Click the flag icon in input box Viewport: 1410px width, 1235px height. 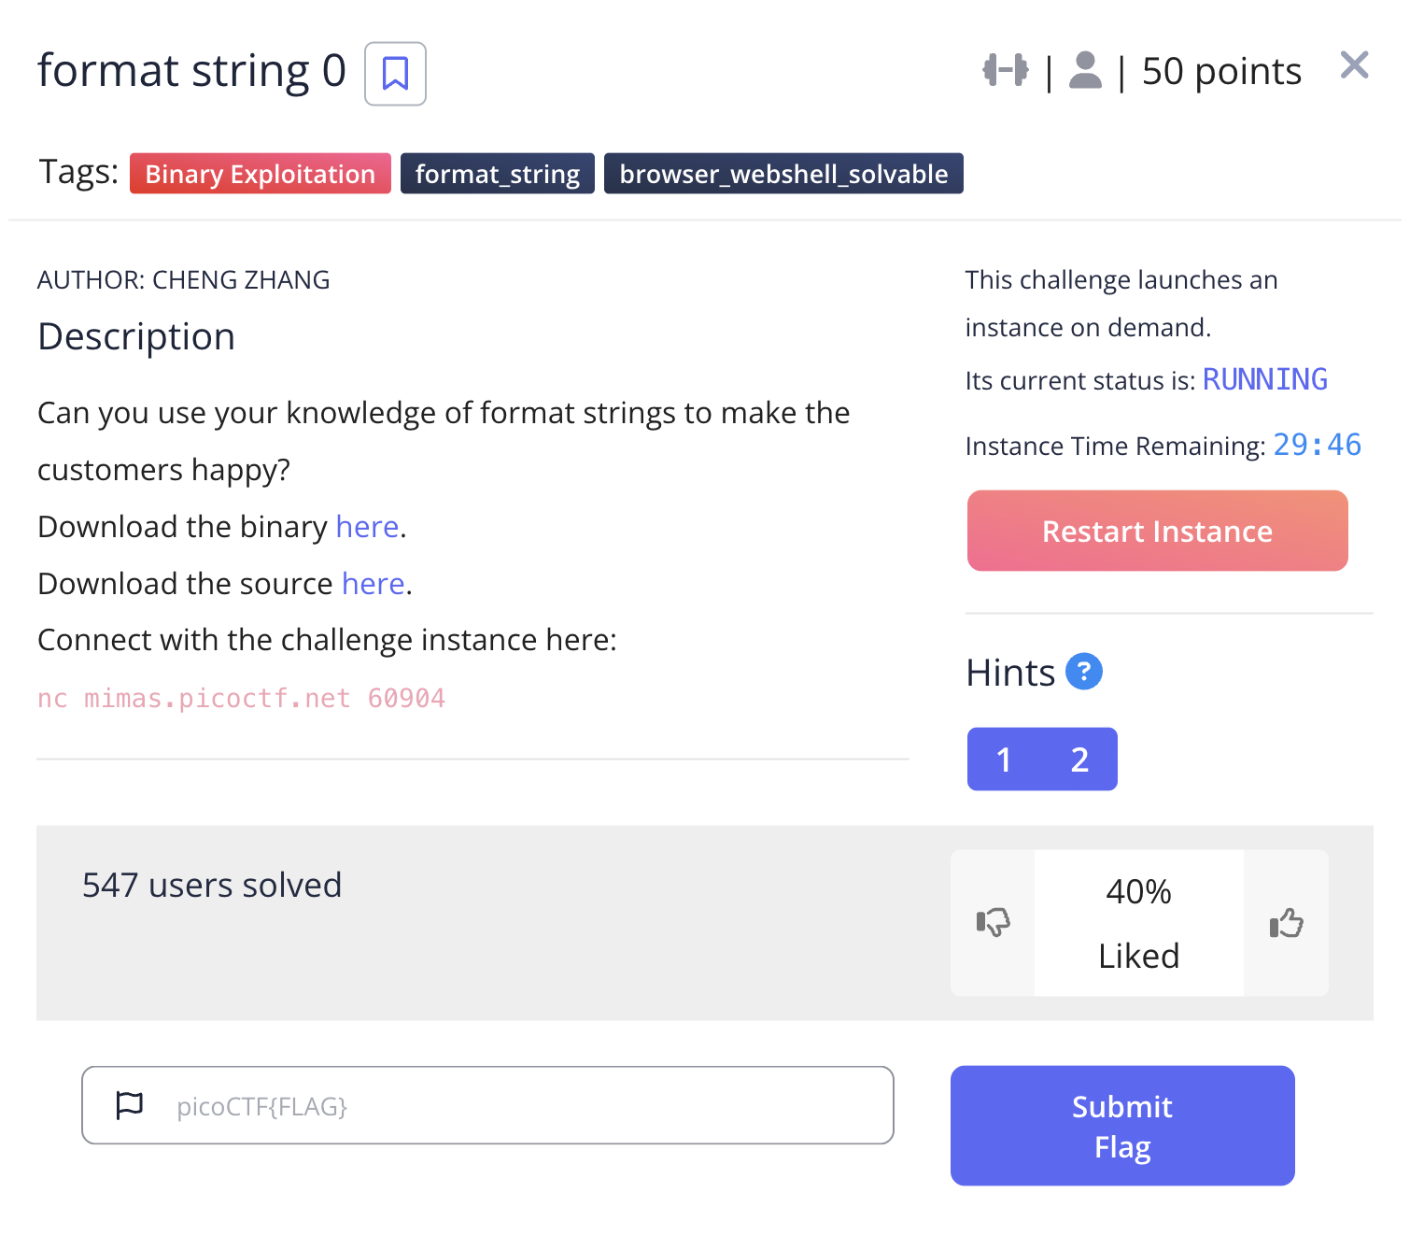point(130,1105)
